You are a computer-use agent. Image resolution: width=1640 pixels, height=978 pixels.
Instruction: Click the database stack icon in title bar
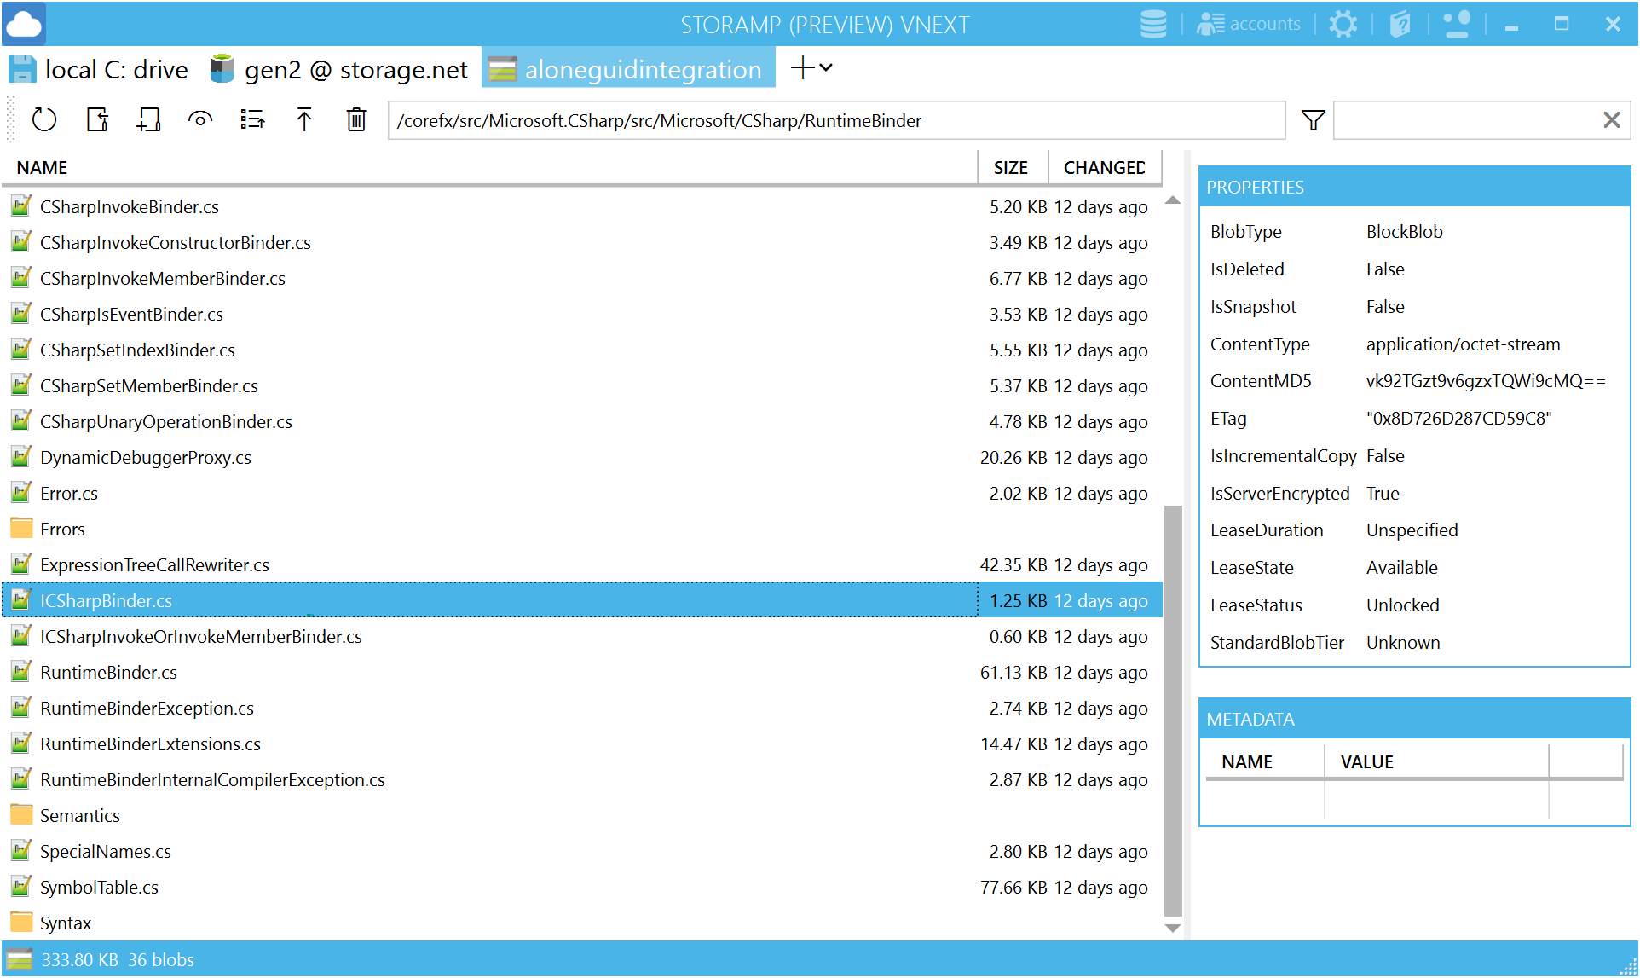tap(1152, 24)
